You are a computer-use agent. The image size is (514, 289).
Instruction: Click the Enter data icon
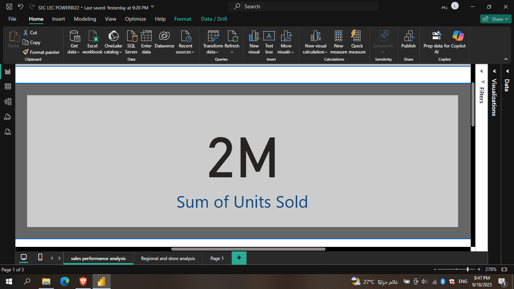pyautogui.click(x=146, y=37)
